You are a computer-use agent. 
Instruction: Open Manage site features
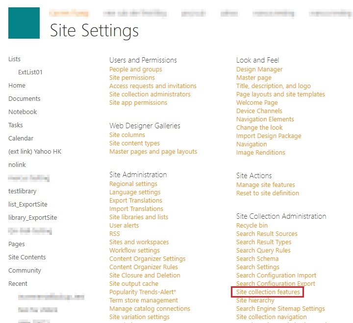[265, 185]
